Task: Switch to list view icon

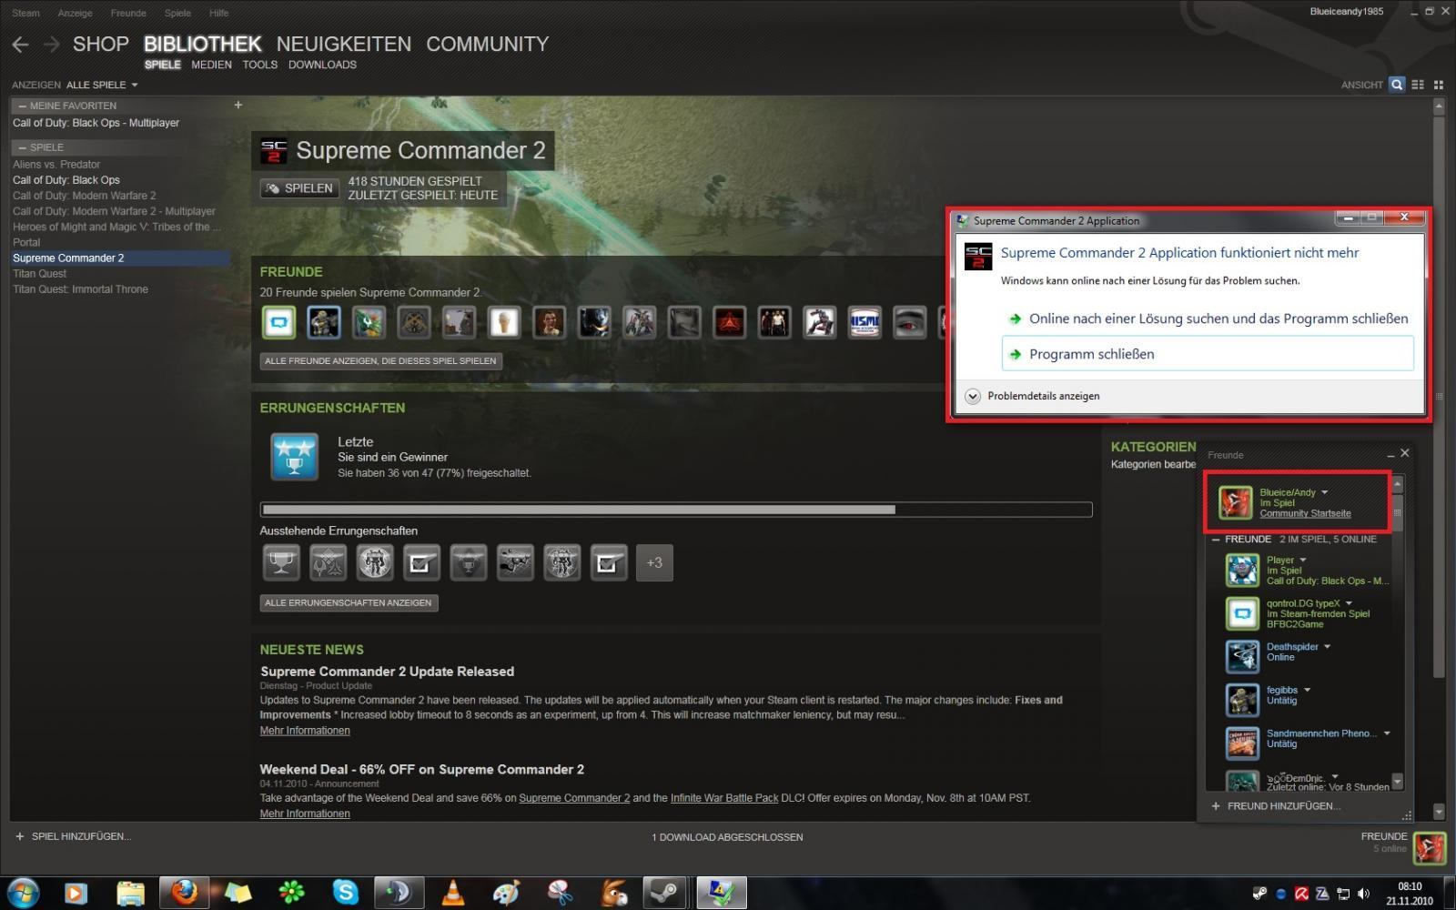Action: click(1418, 85)
